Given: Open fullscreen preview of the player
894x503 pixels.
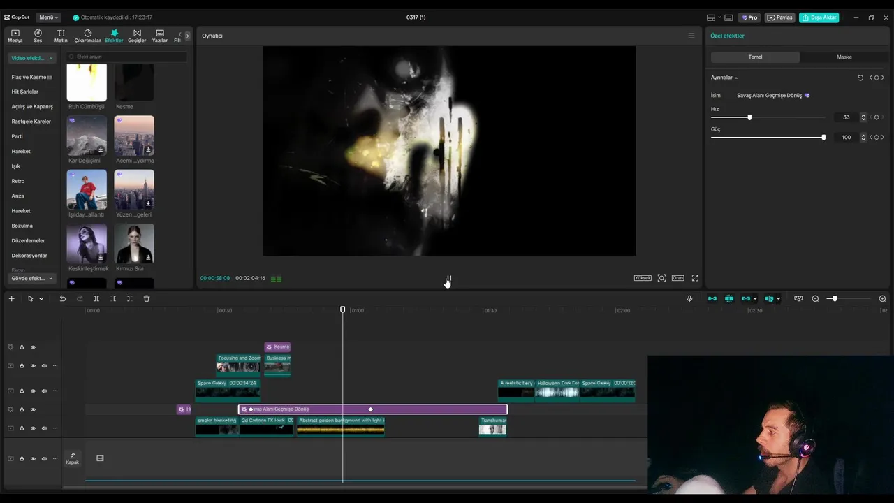Looking at the screenshot, I should (695, 278).
